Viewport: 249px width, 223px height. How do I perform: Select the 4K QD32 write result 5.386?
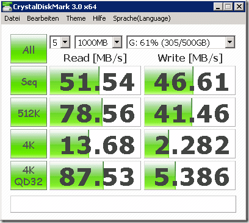coord(190,175)
